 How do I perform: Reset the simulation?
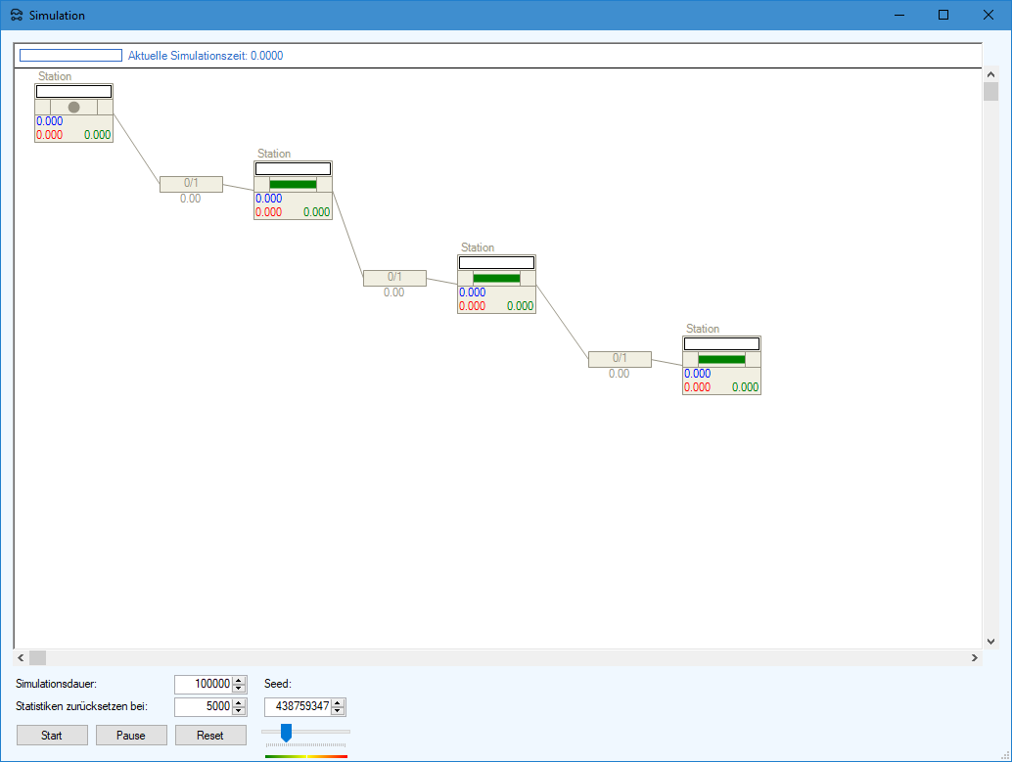210,736
